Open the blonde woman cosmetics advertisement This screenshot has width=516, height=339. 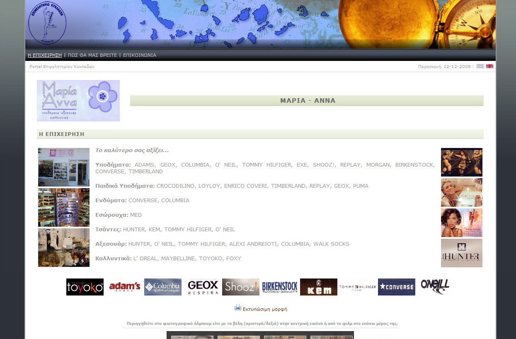coord(462,192)
